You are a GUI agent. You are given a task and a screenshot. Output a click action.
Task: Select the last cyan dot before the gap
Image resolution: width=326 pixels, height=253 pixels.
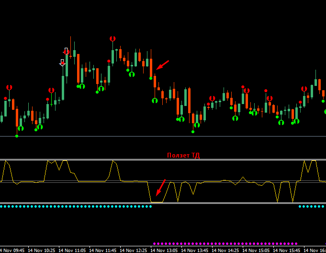(150, 206)
